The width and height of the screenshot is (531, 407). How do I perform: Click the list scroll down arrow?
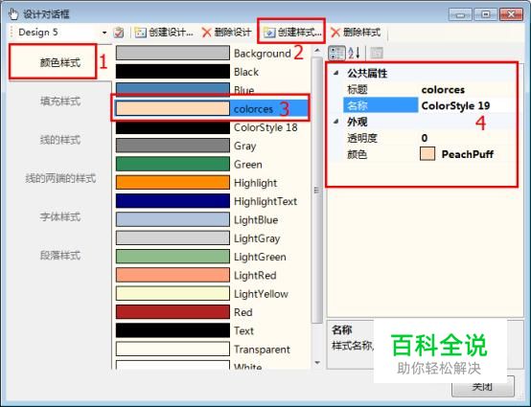pyautogui.click(x=317, y=363)
